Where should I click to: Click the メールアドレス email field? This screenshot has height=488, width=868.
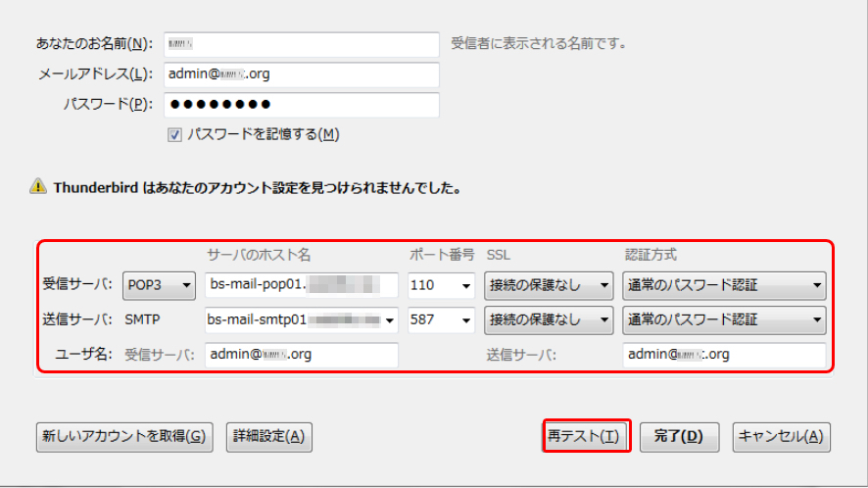pos(301,74)
